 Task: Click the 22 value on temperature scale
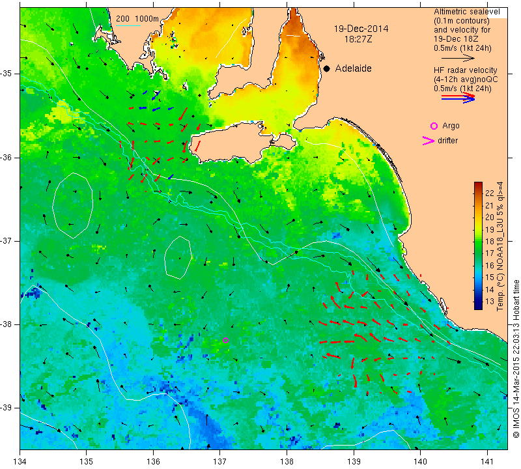(x=490, y=193)
